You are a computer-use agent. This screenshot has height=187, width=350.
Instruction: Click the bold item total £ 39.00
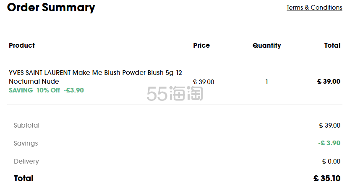pyautogui.click(x=329, y=82)
